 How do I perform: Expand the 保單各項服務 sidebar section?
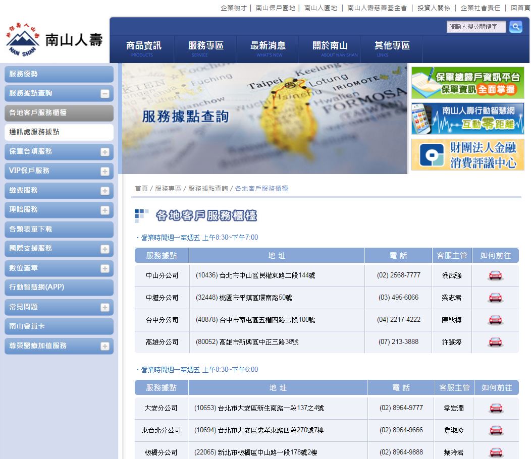pyautogui.click(x=104, y=152)
